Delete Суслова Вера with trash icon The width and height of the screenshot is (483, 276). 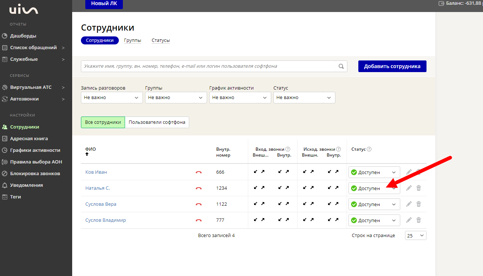click(419, 204)
